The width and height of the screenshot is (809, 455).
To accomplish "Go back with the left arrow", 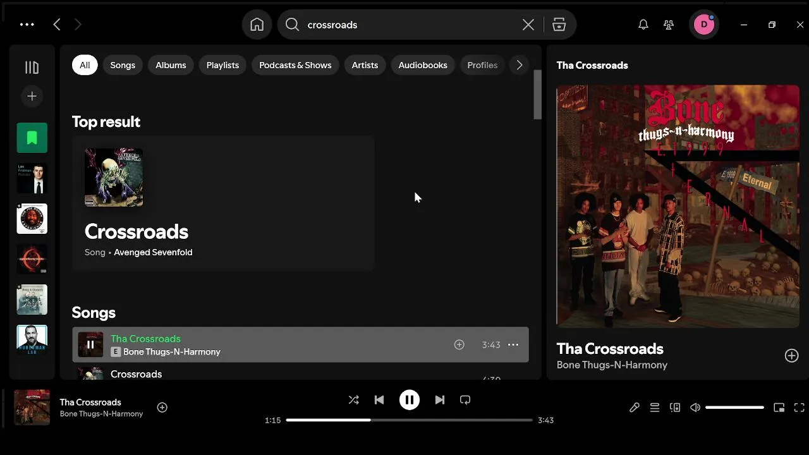I will (57, 25).
